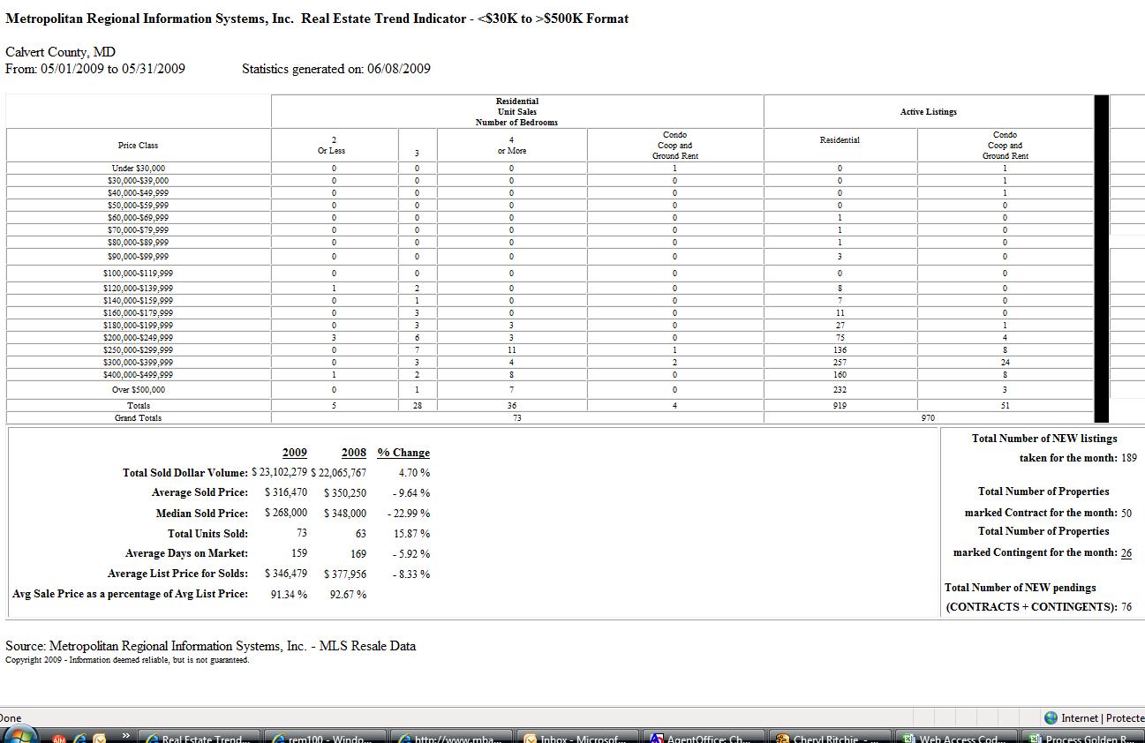Click the 'Average Days on Market:' label
Image resolution: width=1145 pixels, height=743 pixels.
(x=186, y=553)
